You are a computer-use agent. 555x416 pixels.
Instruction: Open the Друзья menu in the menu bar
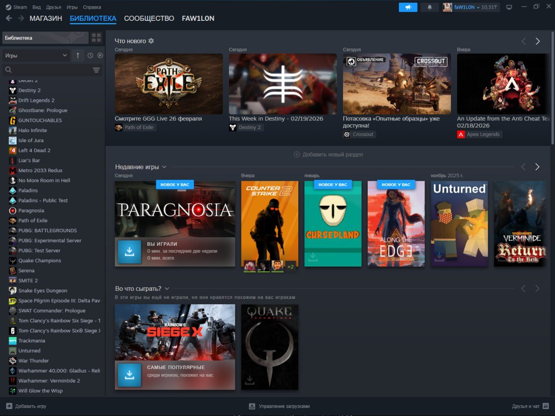53,7
